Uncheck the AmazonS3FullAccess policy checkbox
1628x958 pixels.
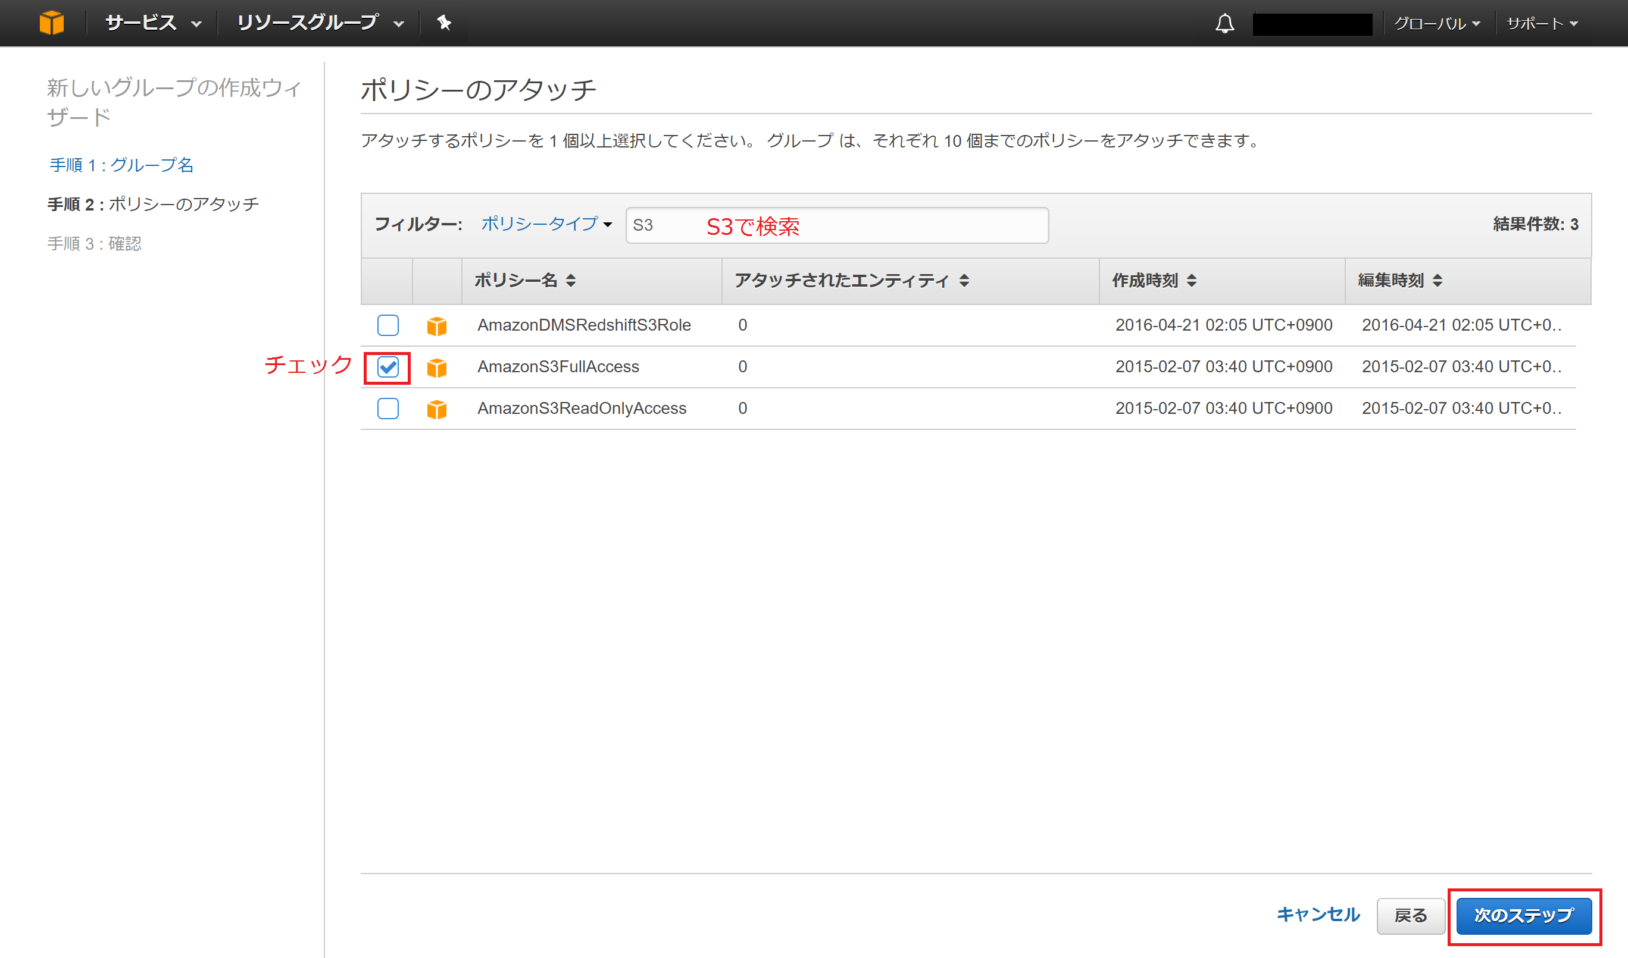[388, 368]
